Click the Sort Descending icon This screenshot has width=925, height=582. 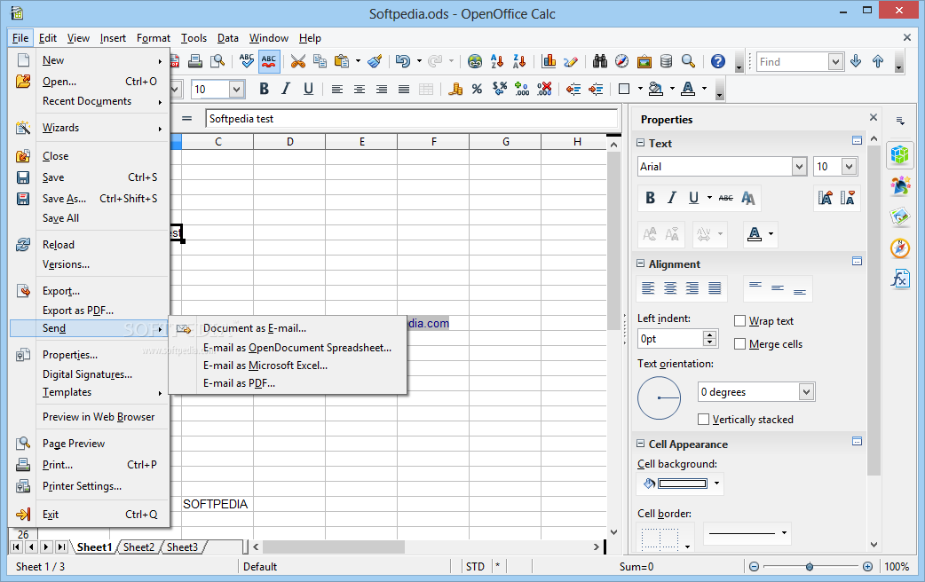click(519, 60)
